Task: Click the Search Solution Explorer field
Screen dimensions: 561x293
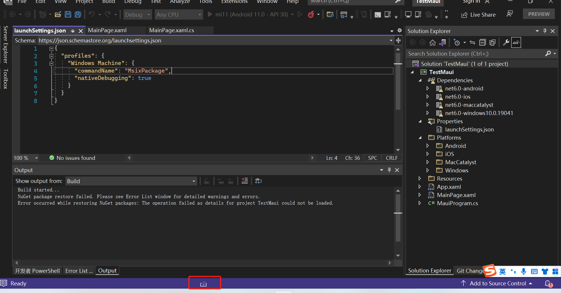Action: coord(475,54)
